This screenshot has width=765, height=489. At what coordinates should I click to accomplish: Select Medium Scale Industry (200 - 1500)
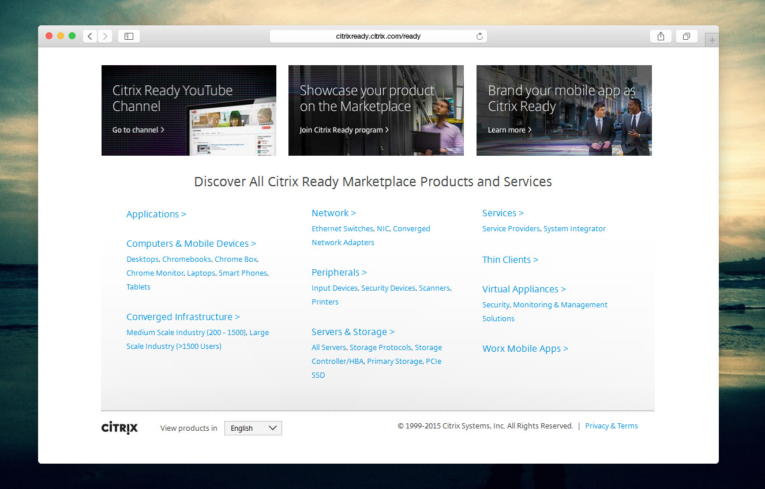[x=186, y=332]
